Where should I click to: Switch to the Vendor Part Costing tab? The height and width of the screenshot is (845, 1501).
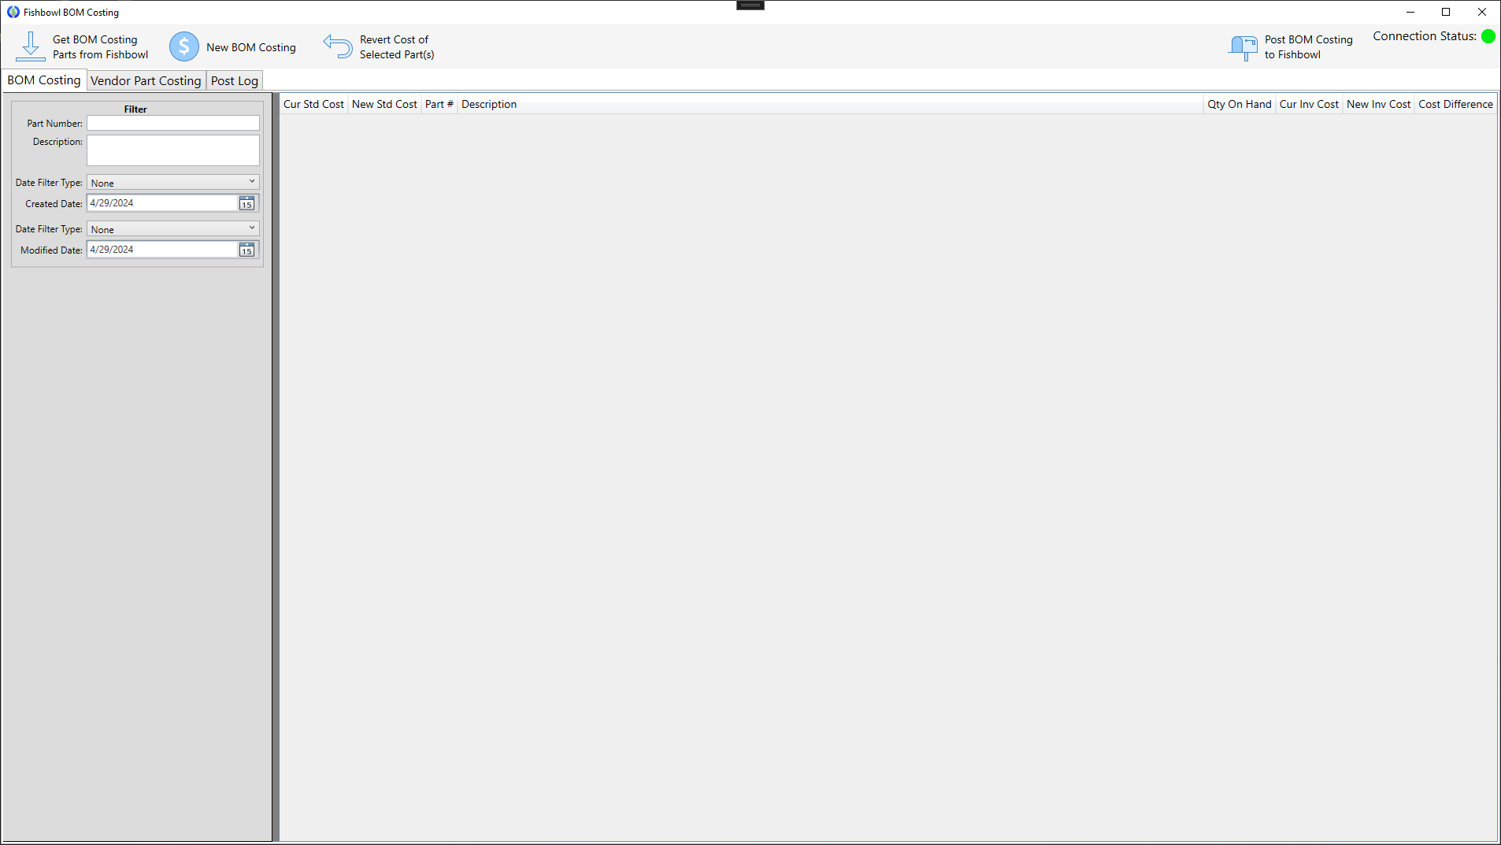tap(146, 80)
